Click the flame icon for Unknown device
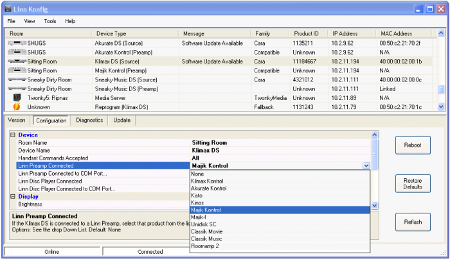The width and height of the screenshot is (450, 259). click(x=17, y=107)
